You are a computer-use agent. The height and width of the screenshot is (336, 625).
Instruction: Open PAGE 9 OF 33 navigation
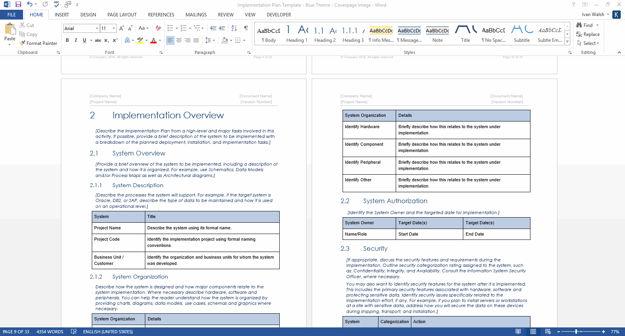pos(16,332)
